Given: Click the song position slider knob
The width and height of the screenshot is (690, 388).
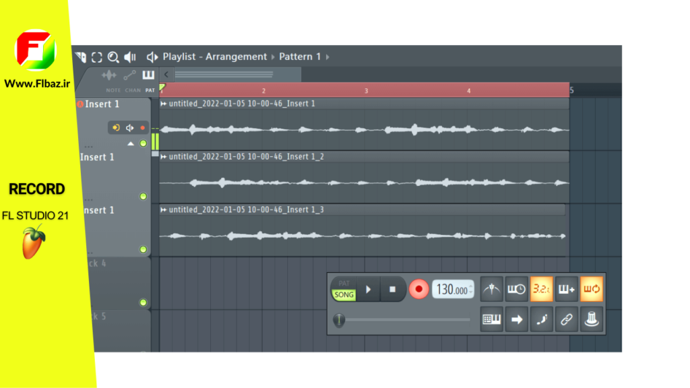Looking at the screenshot, I should tap(339, 320).
